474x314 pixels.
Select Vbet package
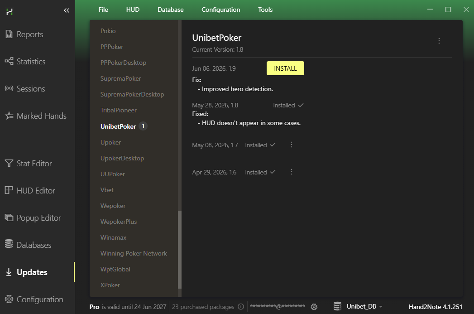(107, 190)
